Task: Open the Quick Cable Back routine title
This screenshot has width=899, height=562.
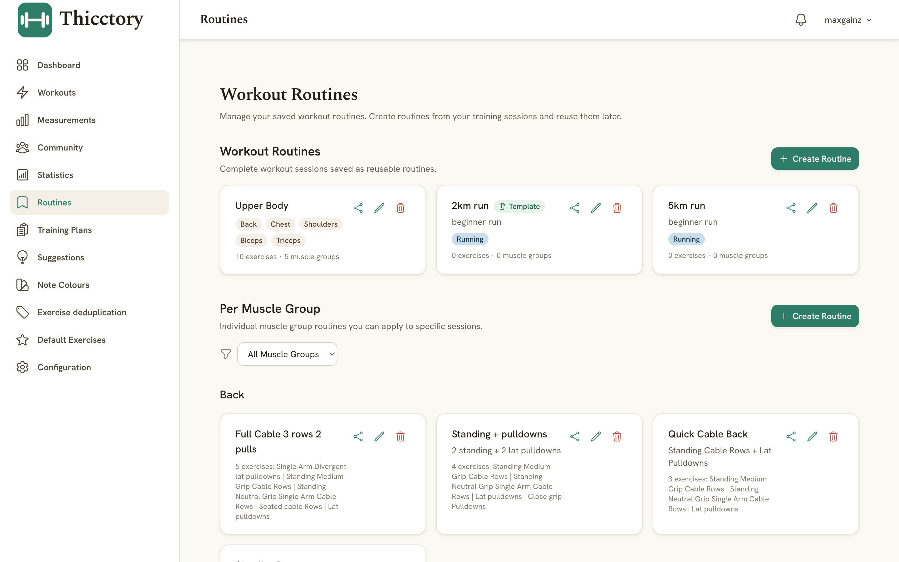Action: point(708,434)
